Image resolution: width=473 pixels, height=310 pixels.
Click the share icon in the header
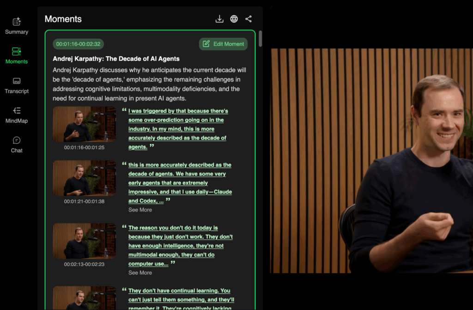pyautogui.click(x=249, y=19)
